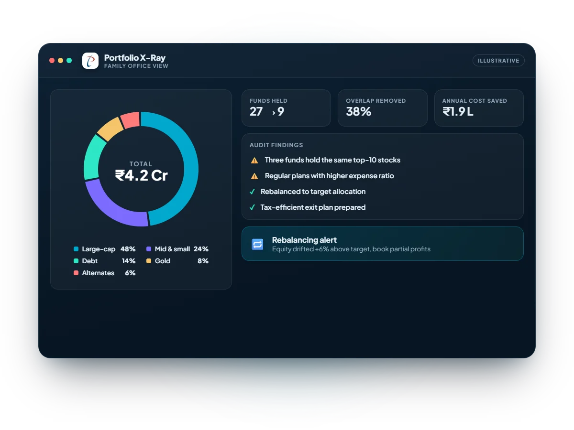
Task: Open the Rebalancing alert banner
Action: pyautogui.click(x=383, y=244)
